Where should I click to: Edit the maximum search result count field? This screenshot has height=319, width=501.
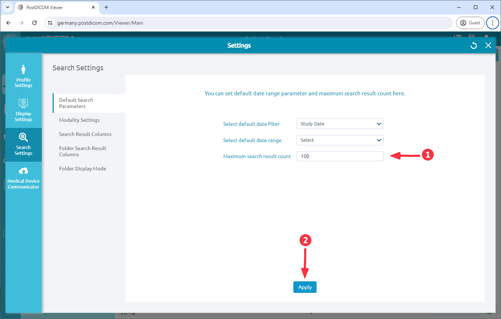340,156
